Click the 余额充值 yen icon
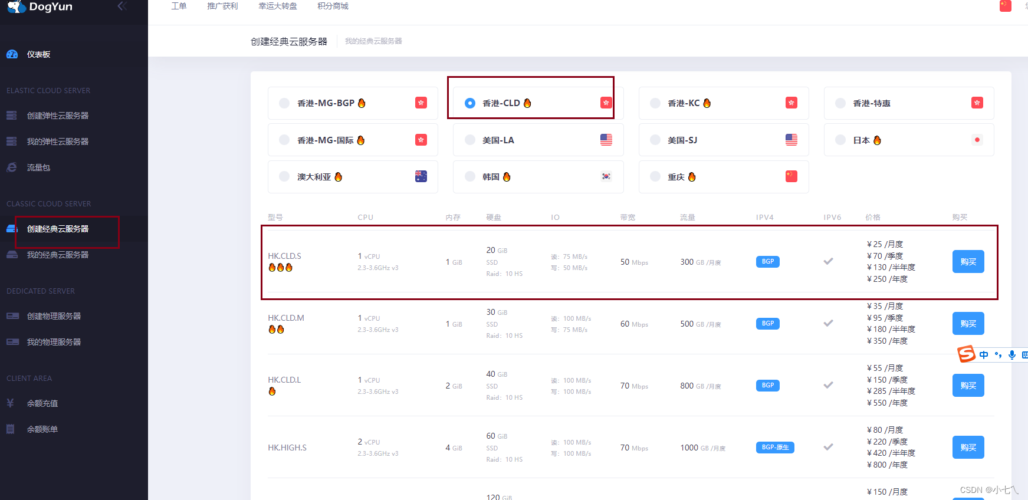This screenshot has height=500, width=1028. point(10,403)
